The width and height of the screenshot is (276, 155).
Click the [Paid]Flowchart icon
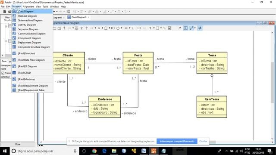[x=14, y=53]
